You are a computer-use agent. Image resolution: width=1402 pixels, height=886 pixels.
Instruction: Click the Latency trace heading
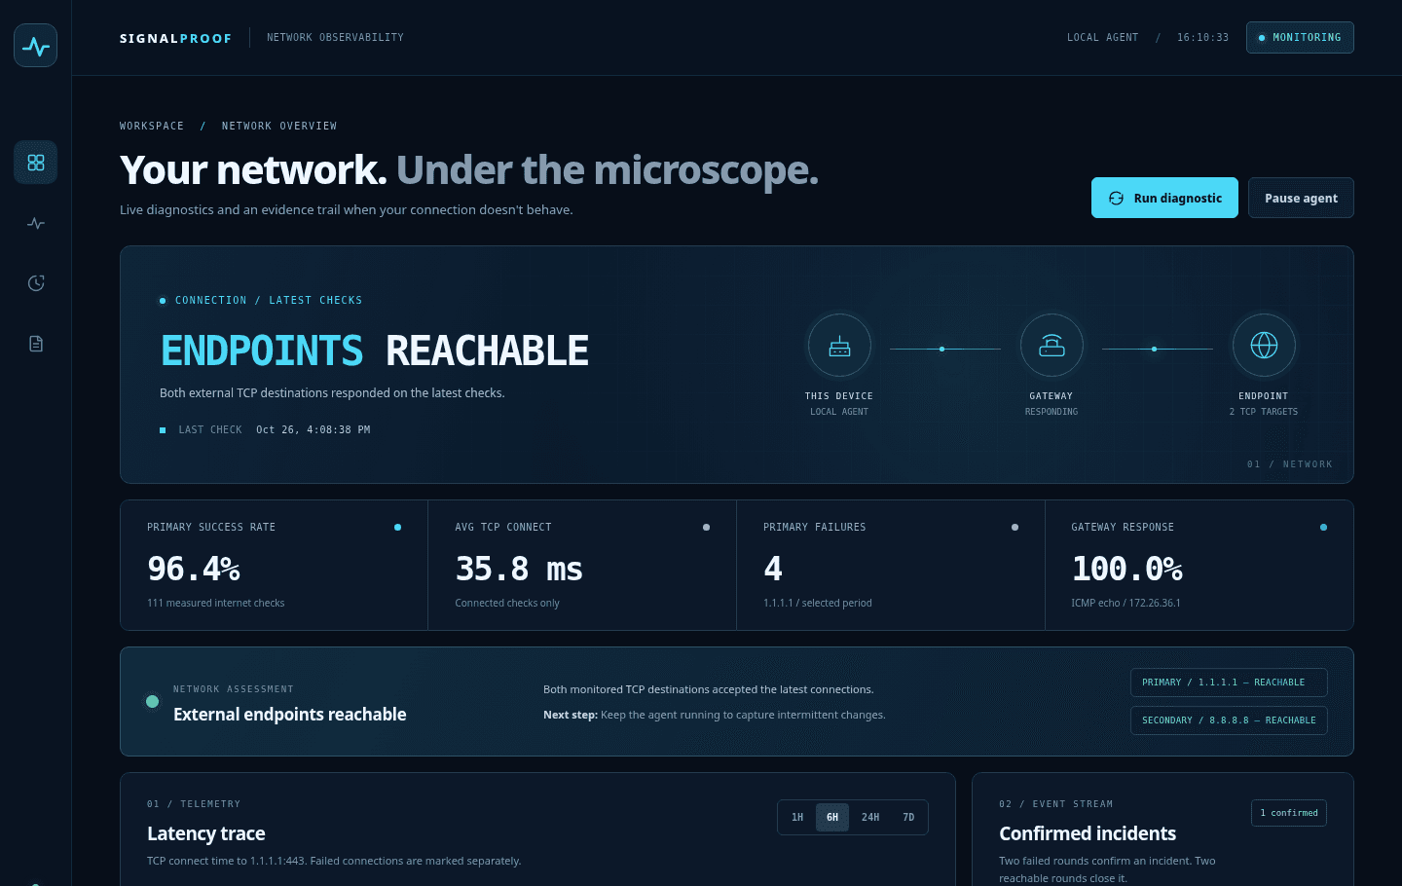(x=206, y=833)
